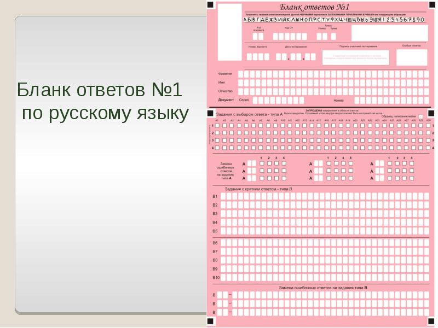Click the slide title "Бланк ответов №1"
438x328 pixels.
102,89
